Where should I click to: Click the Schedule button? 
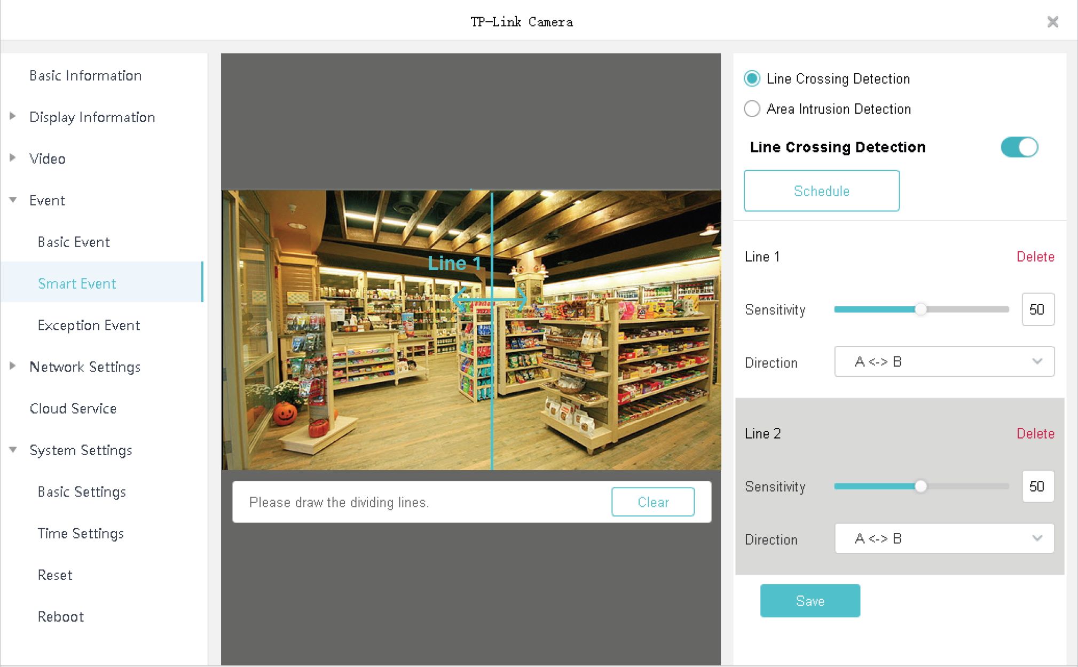pyautogui.click(x=821, y=191)
